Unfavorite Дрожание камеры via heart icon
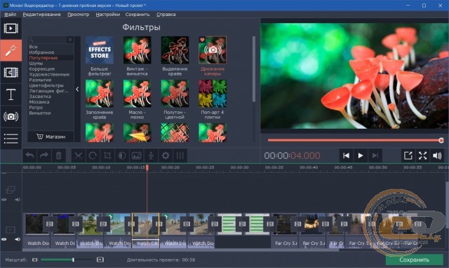Image resolution: width=449 pixels, height=268 pixels. (x=203, y=40)
